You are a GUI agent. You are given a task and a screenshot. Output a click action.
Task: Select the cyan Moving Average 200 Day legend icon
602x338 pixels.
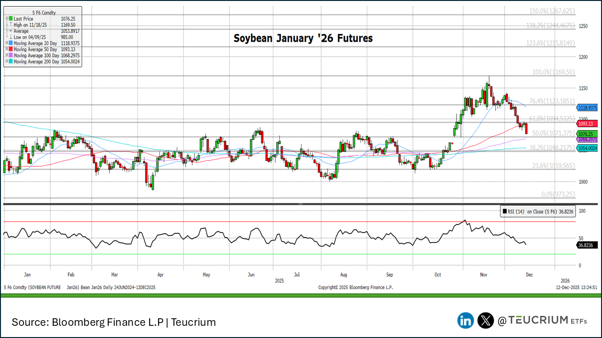[10, 61]
